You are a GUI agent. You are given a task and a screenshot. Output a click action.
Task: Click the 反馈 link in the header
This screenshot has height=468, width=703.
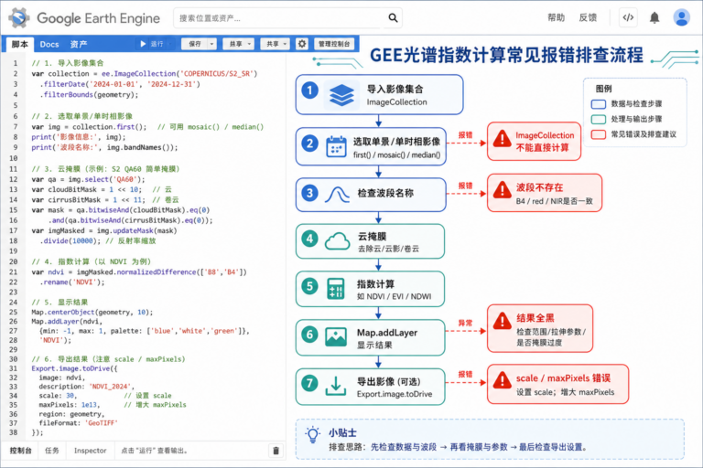click(x=588, y=18)
